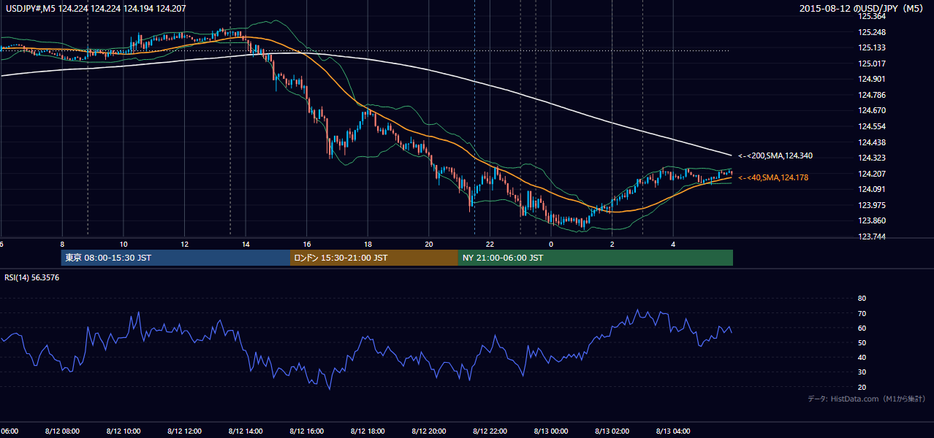Click hour label 0 under the price chart
This screenshot has width=934, height=438.
coord(551,244)
